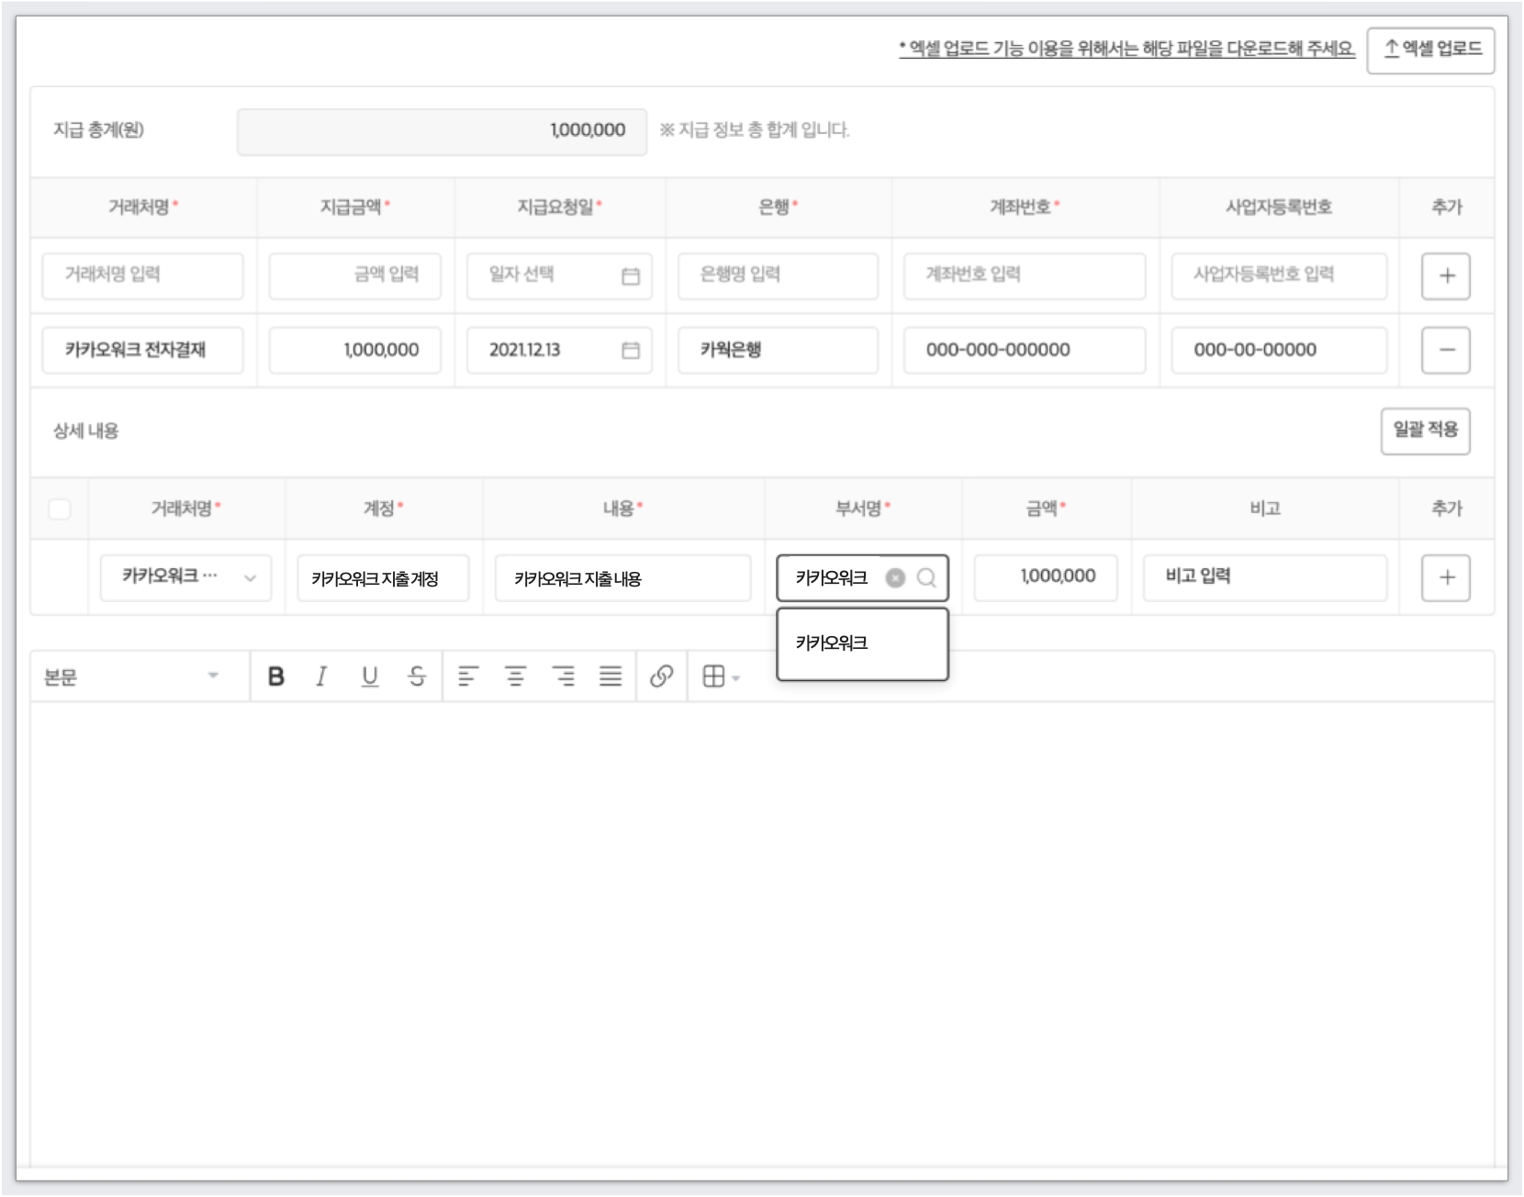This screenshot has width=1524, height=1197.
Task: Remove the 카카오워크 전자결재 payment row
Action: (x=1446, y=350)
